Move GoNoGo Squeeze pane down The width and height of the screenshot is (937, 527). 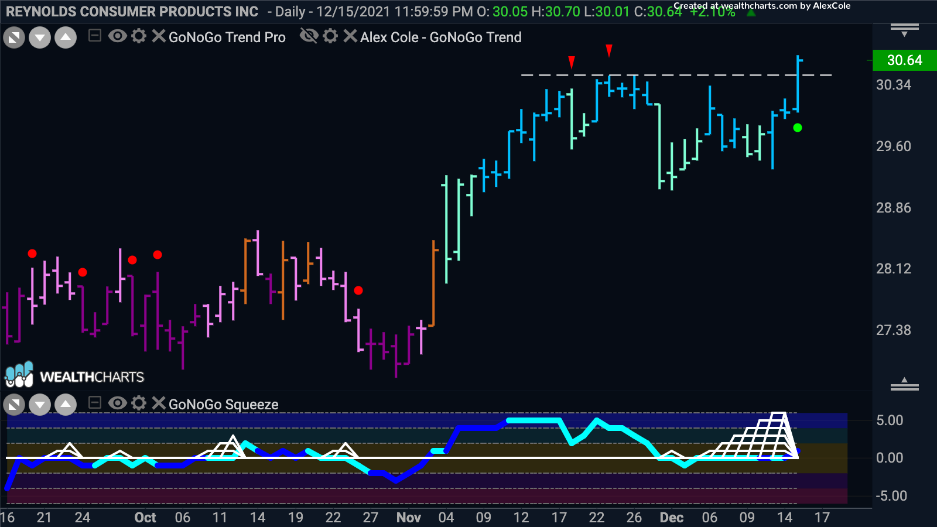(40, 405)
